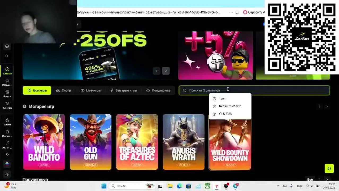
Task: Open Wild Bounty Showdown game card
Action: click(x=230, y=145)
